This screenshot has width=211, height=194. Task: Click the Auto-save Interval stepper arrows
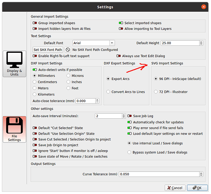tap(124, 116)
